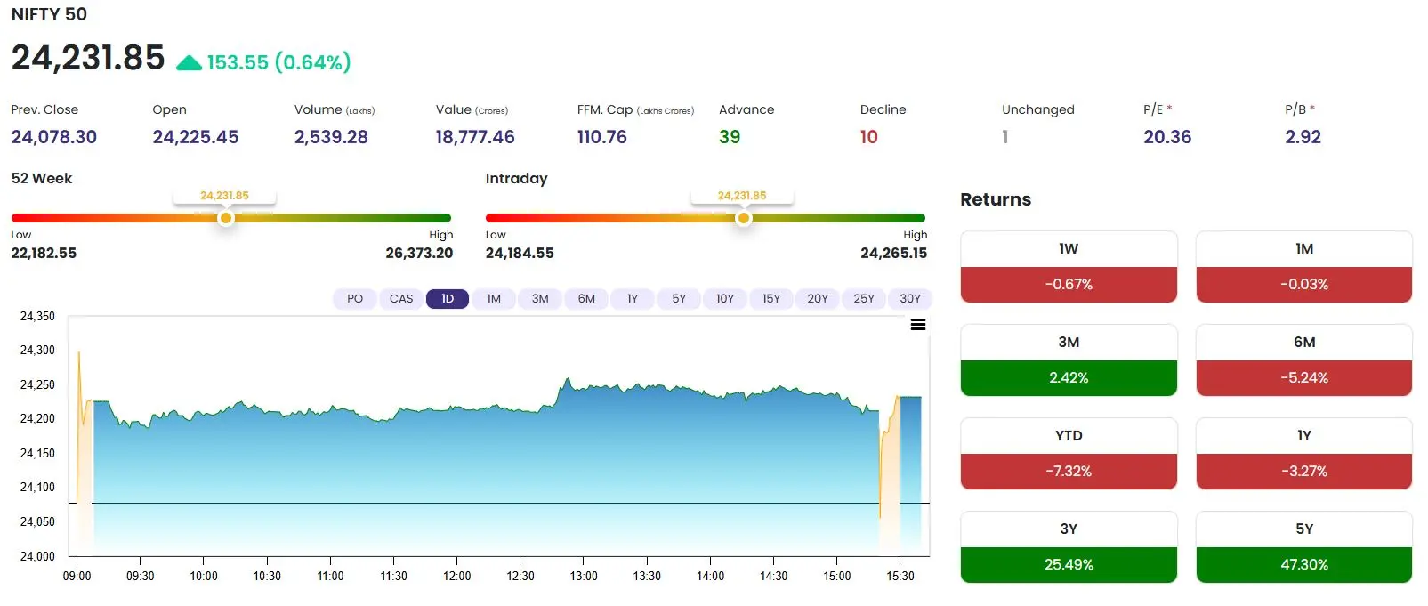
Task: Click the green up-arrow change indicator
Action: pos(189,62)
